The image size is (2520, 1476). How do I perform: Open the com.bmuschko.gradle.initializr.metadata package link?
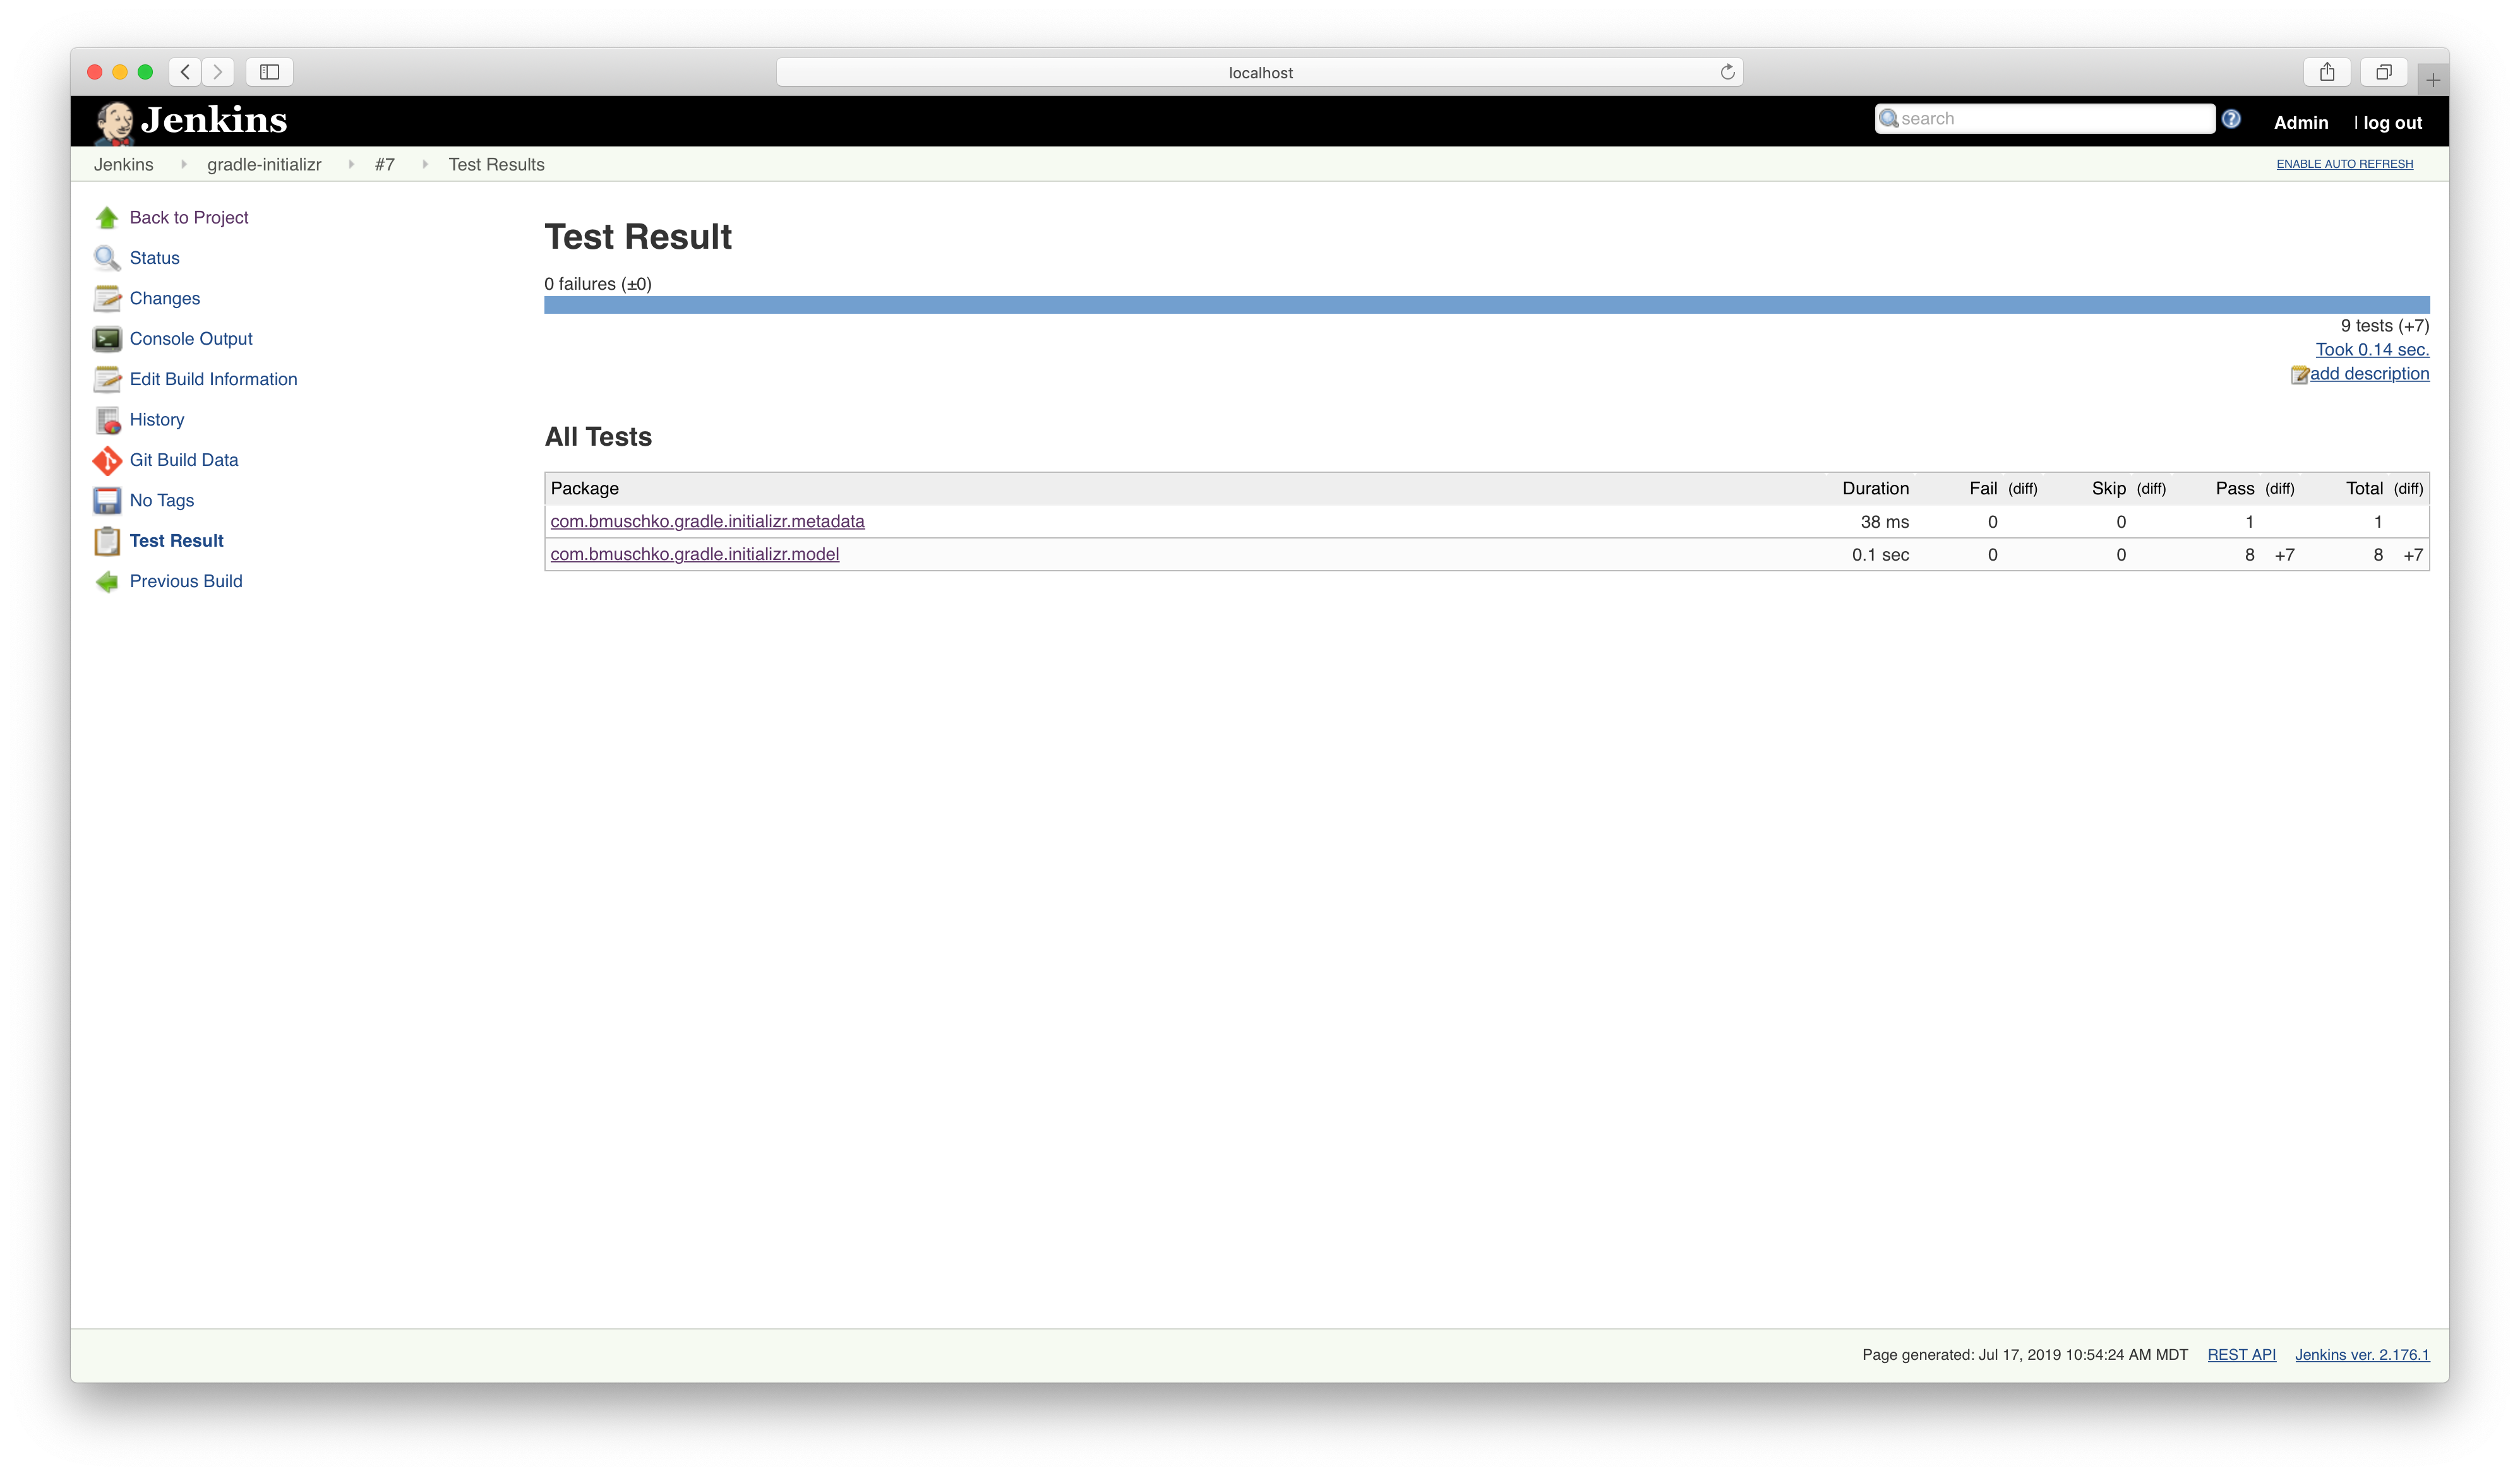tap(707, 521)
